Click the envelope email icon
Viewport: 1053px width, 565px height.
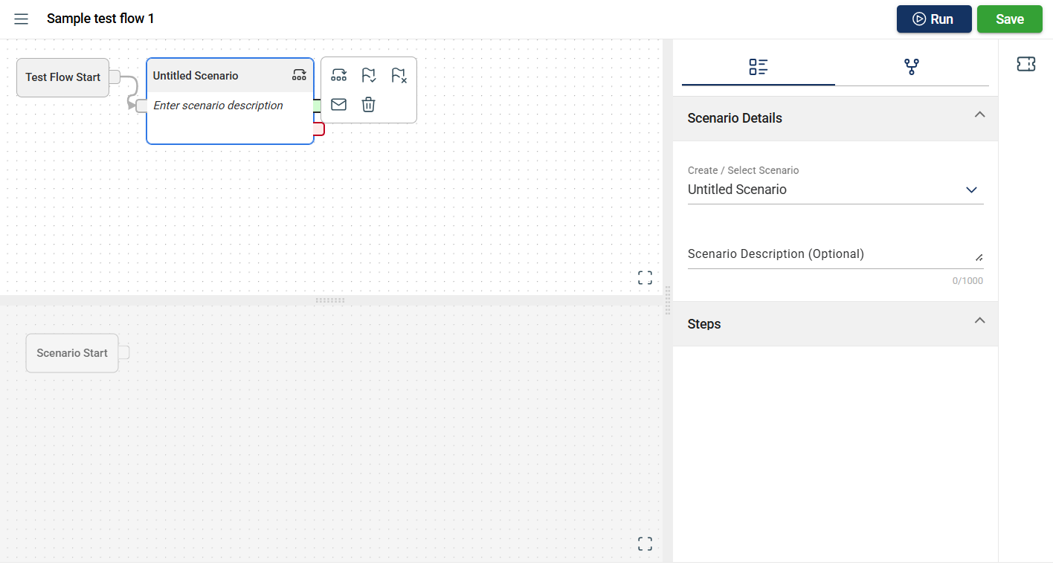(339, 105)
